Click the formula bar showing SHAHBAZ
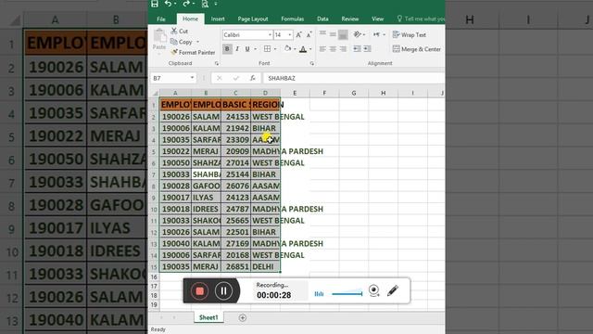593x334 pixels. click(354, 78)
